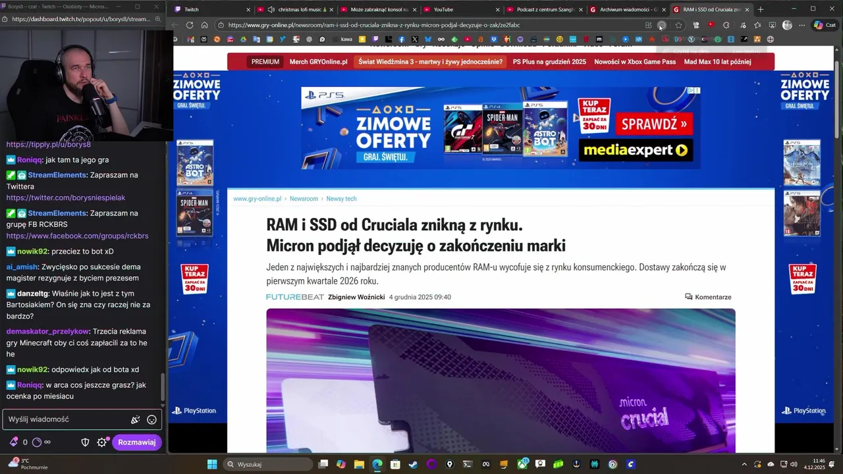Go to the browser home page

coord(205,25)
